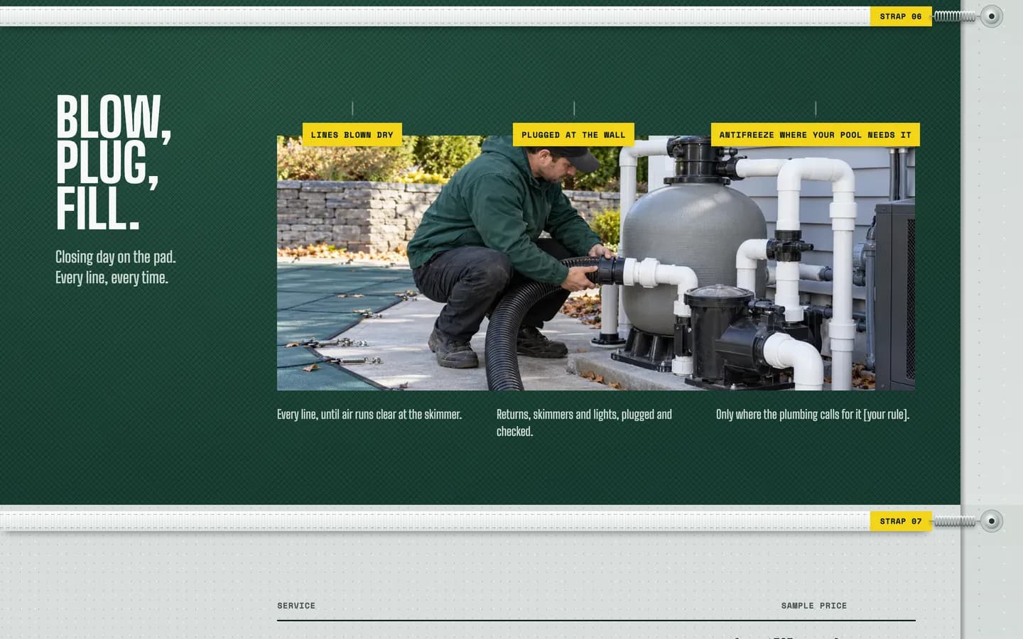Screen dimensions: 1023x639
Task: Click 'Only where the plumbing calls for it' caption
Action: pyautogui.click(x=813, y=415)
